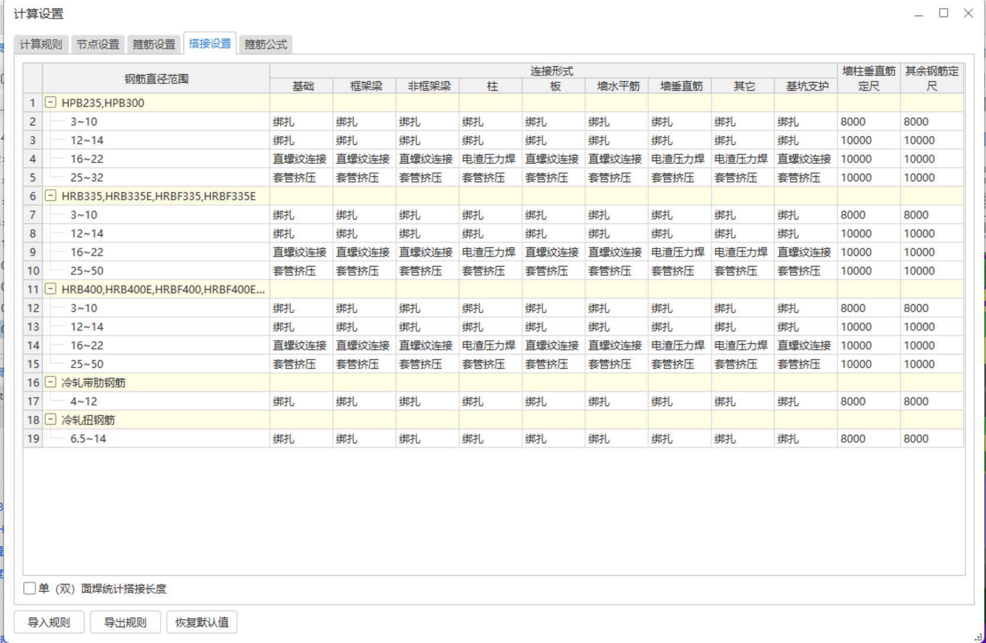Select 柱 cell in row 9 电渣压力焊
This screenshot has width=986, height=643.
[x=490, y=252]
